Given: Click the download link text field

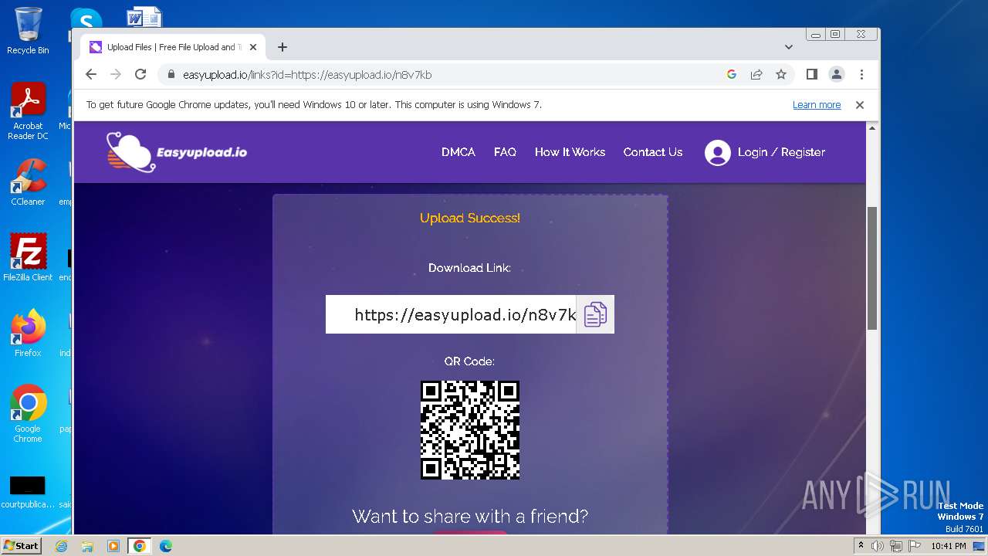Looking at the screenshot, I should 452,314.
